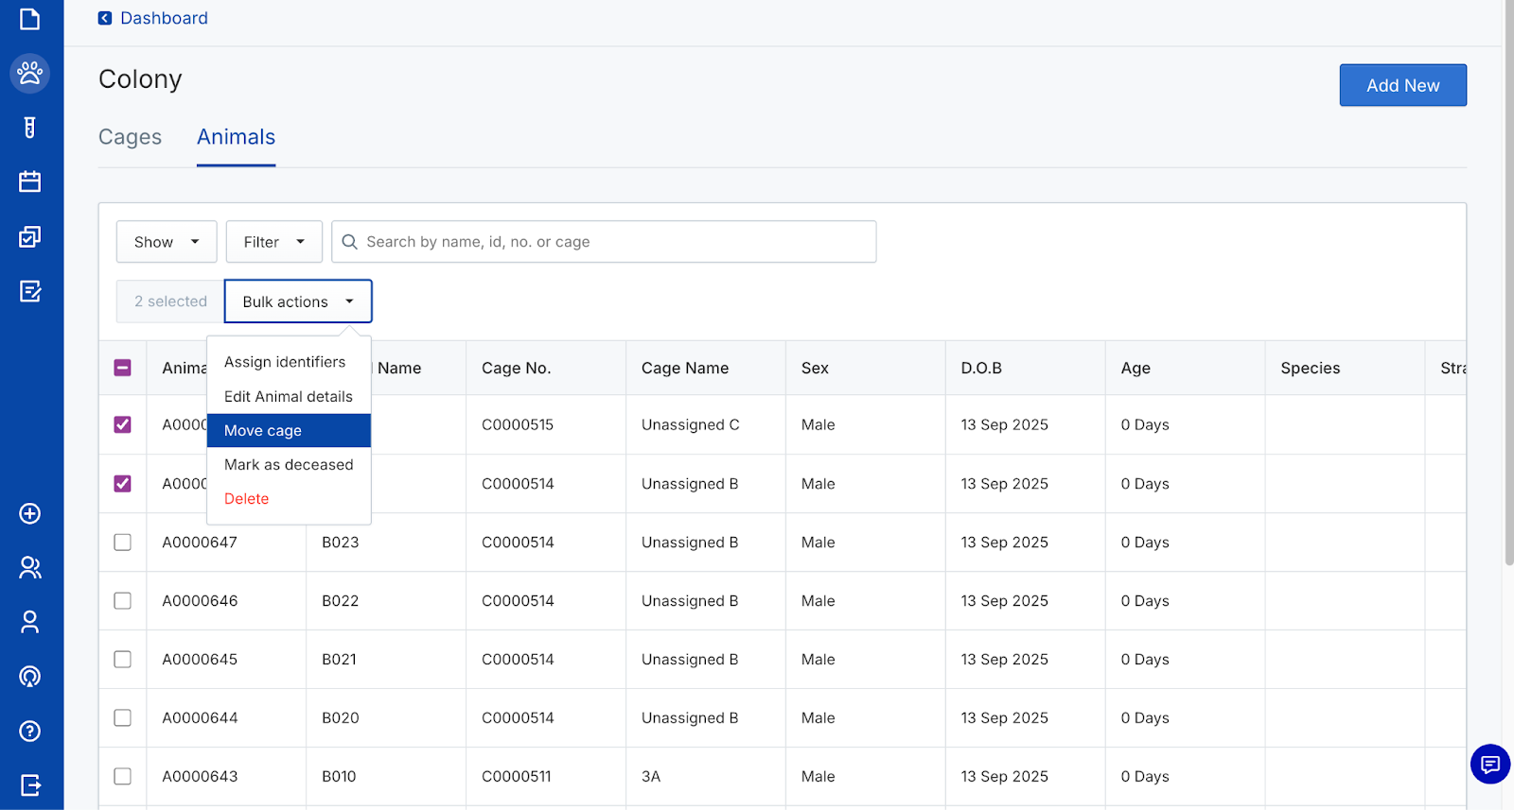
Task: Click the Add New button
Action: pos(1402,85)
